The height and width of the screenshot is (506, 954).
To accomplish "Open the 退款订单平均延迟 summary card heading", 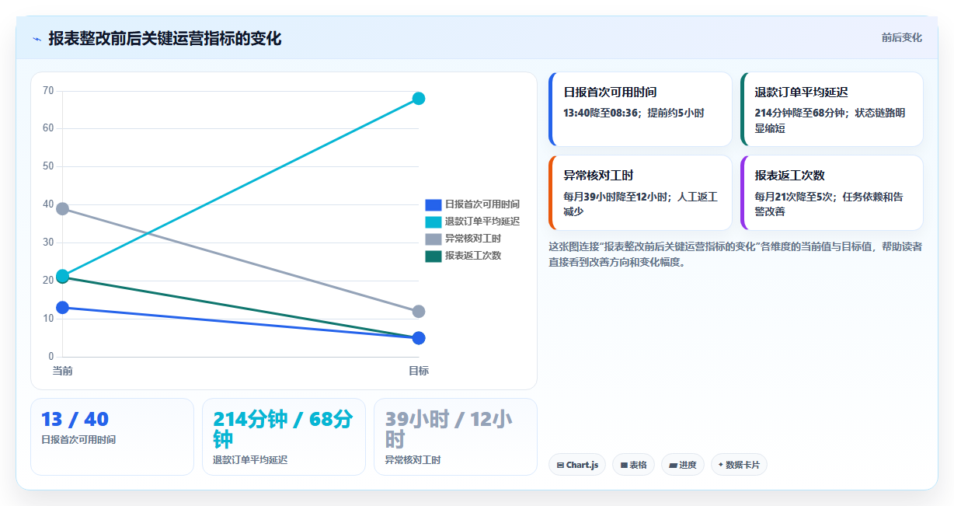I will (x=801, y=92).
